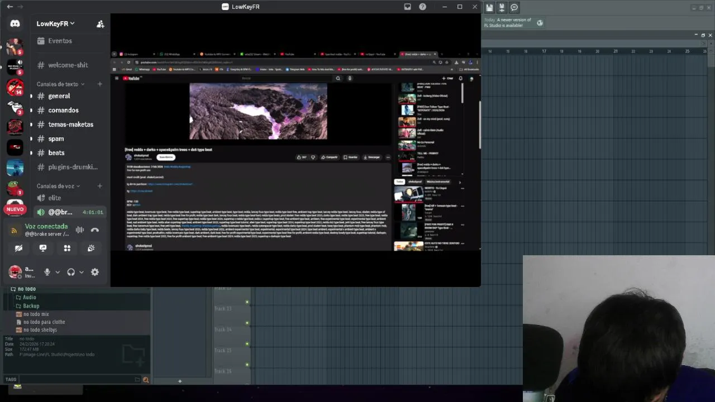Screen dimensions: 715x402
Task: Open microphone input options arrow
Action: coord(57,272)
